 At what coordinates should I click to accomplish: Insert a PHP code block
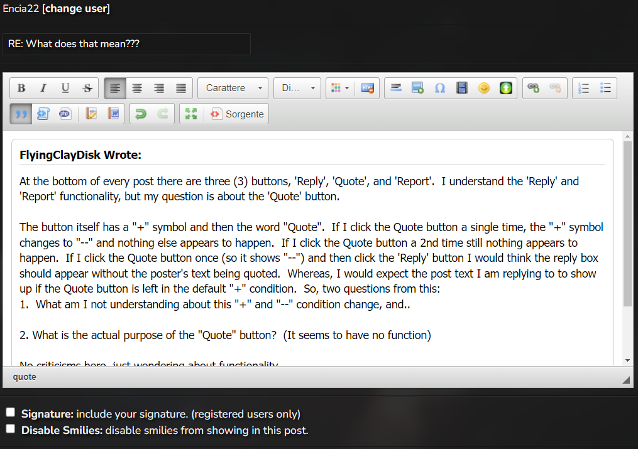[x=65, y=114]
